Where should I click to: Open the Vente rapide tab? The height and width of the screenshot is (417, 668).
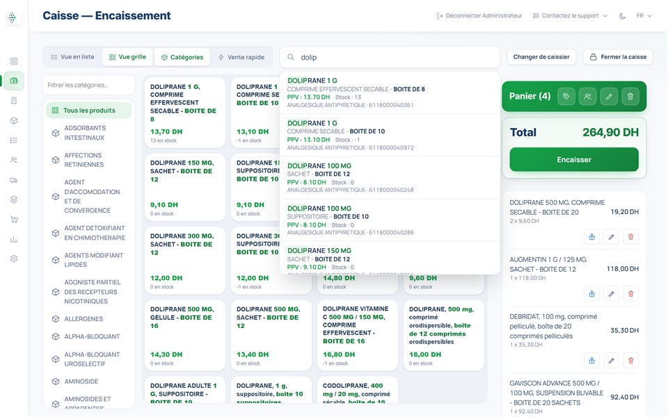(241, 57)
